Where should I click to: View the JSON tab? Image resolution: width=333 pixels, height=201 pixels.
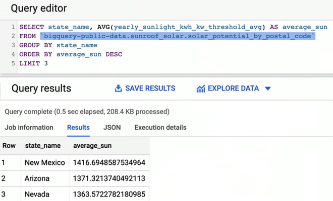(x=112, y=128)
